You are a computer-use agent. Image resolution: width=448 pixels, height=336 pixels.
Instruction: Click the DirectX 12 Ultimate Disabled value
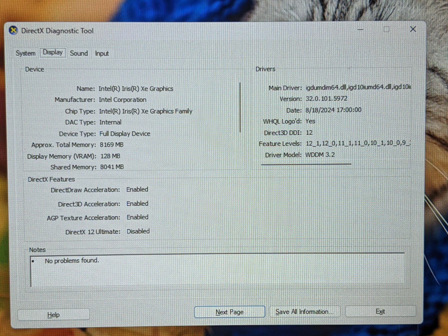pyautogui.click(x=138, y=231)
